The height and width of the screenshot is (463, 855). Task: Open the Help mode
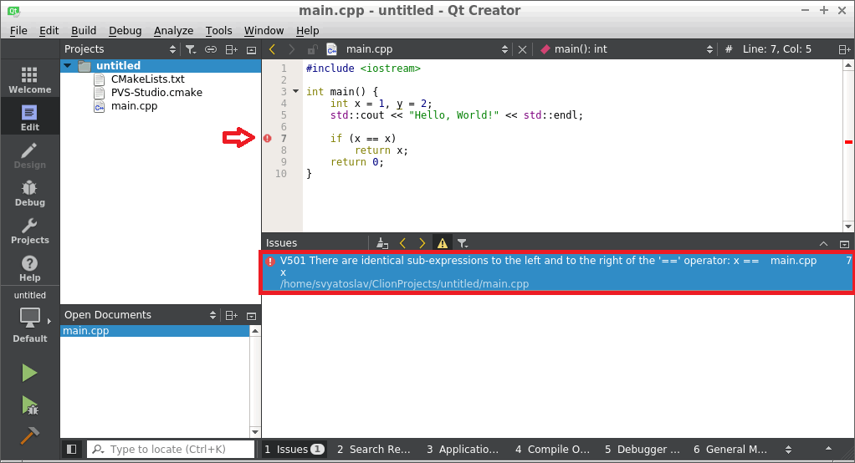(29, 267)
